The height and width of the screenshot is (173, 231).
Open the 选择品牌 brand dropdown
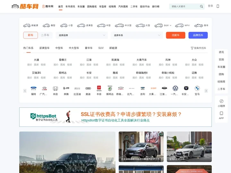tap(82, 35)
